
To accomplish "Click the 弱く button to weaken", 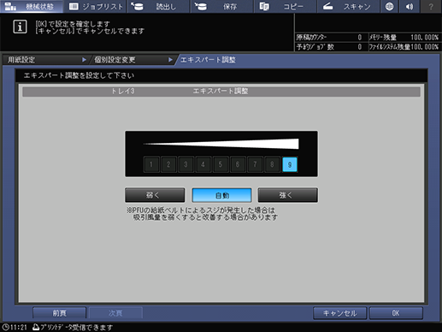I will (155, 195).
